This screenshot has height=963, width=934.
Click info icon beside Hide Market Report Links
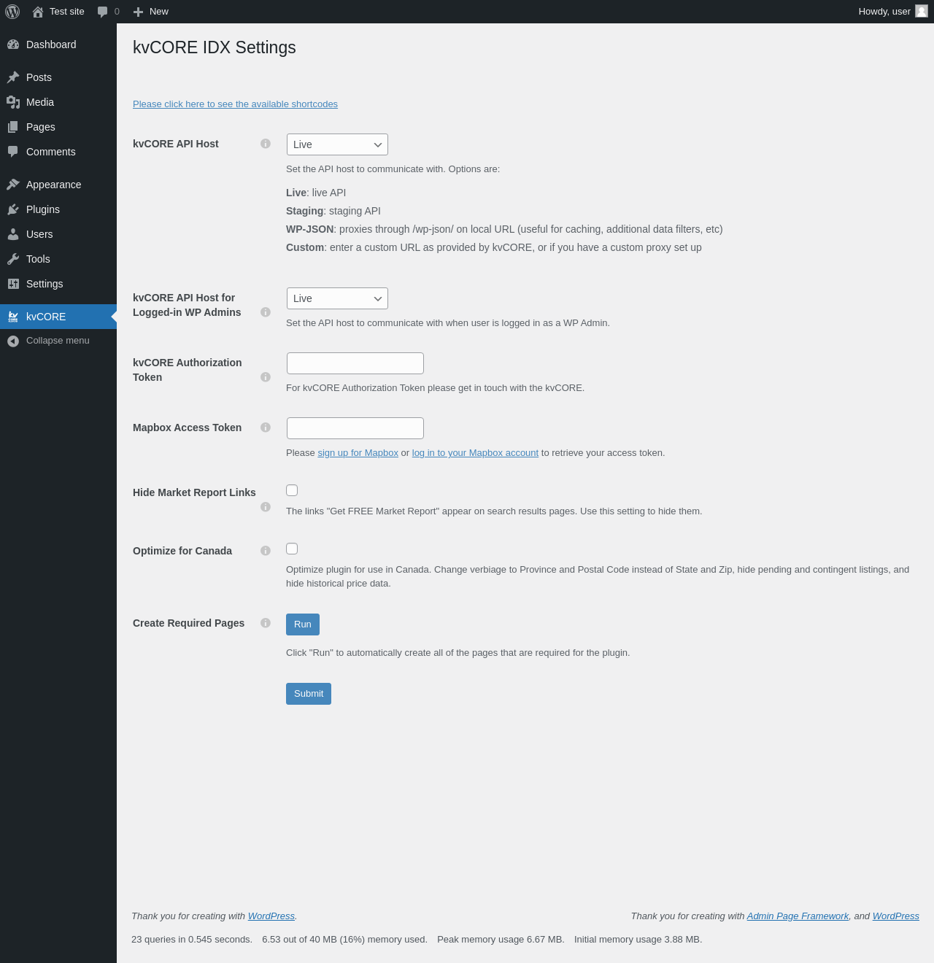266,507
